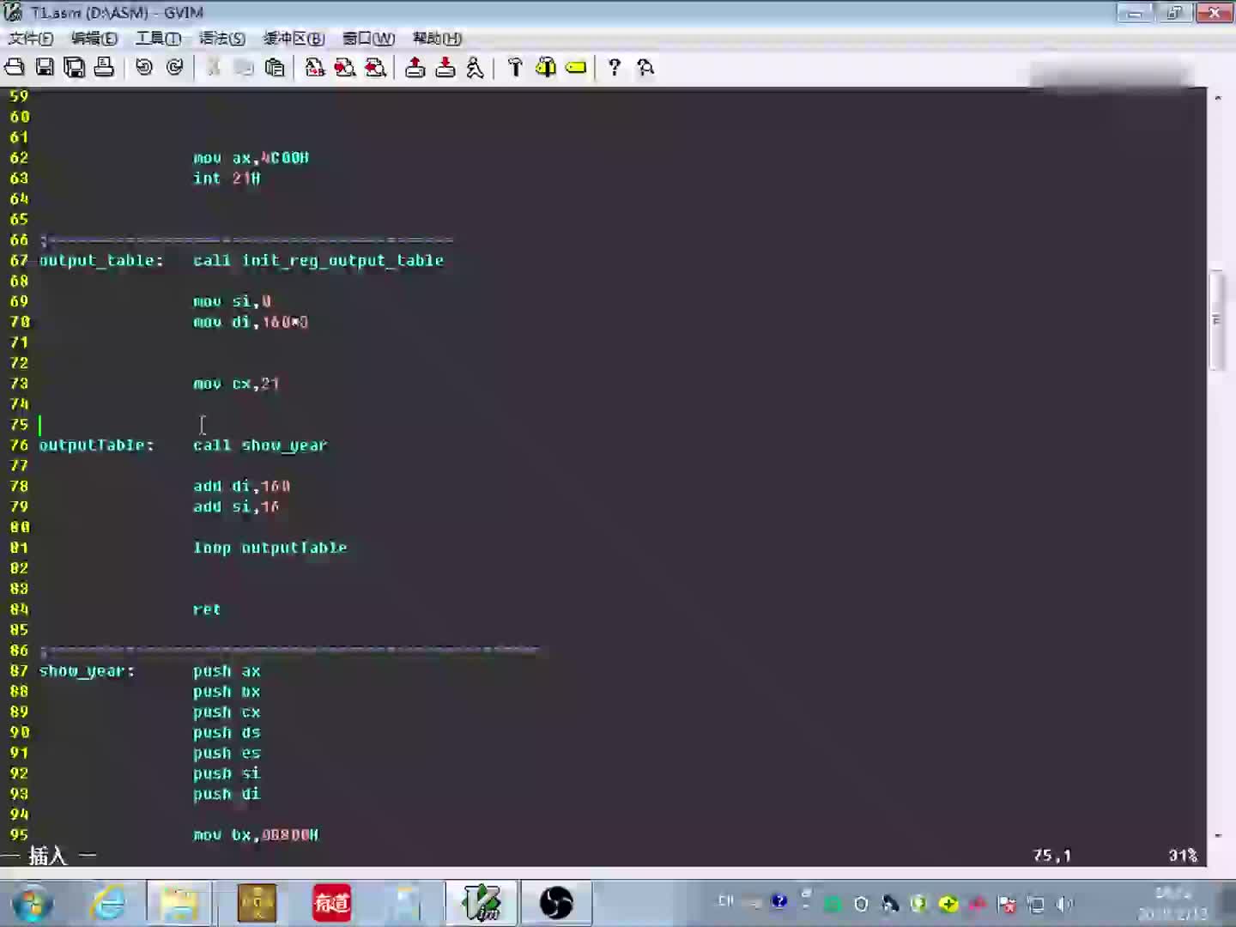Screen dimensions: 1236x927
Task: Click 'push ax' on line 87
Action: [227, 671]
